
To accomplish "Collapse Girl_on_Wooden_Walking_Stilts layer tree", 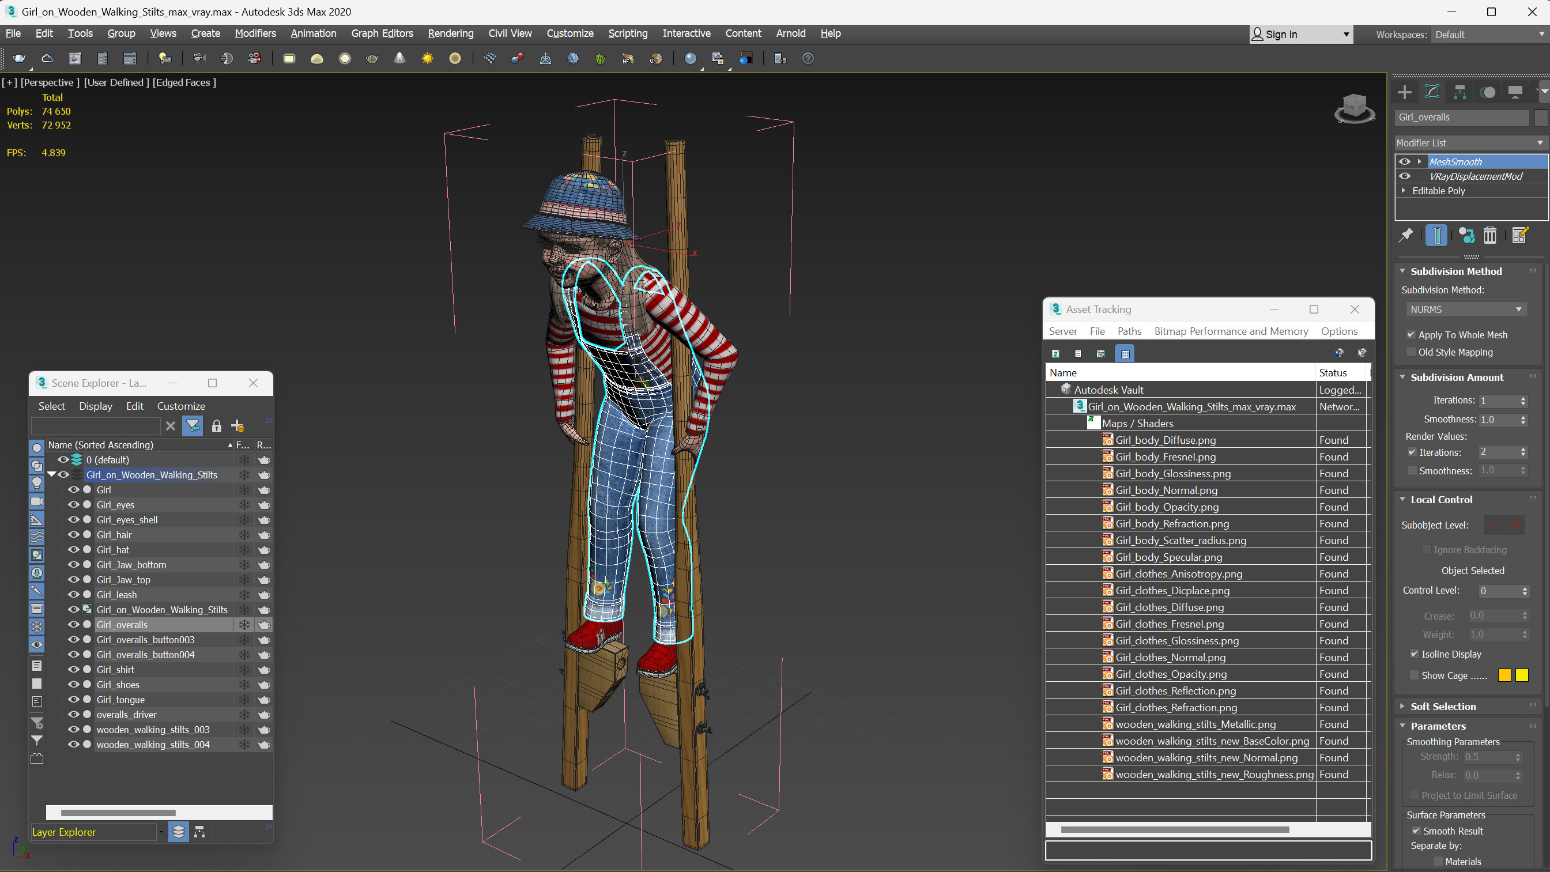I will (52, 475).
